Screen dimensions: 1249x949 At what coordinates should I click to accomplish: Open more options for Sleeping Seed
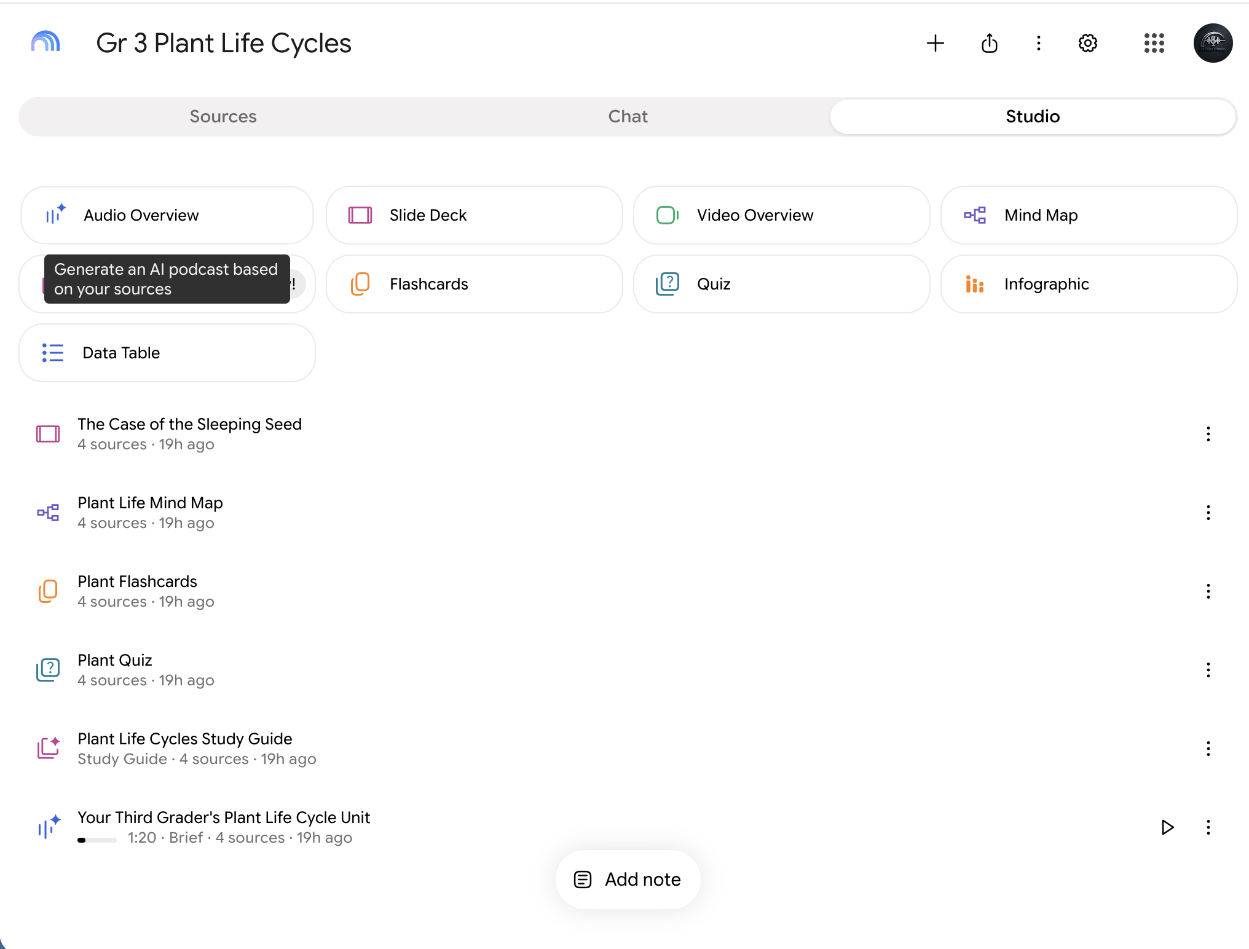1208,434
